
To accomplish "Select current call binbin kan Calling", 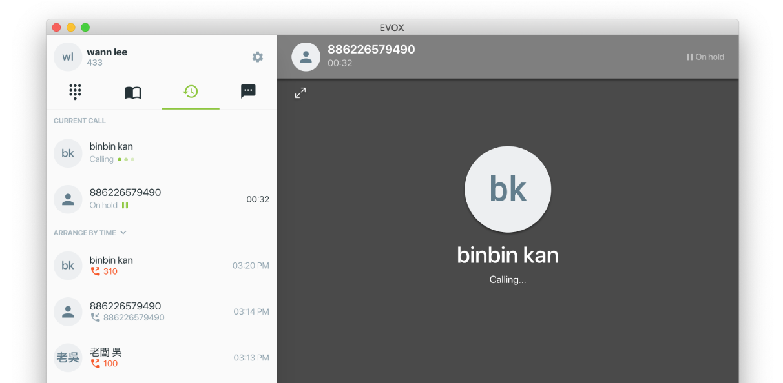I will [x=162, y=153].
